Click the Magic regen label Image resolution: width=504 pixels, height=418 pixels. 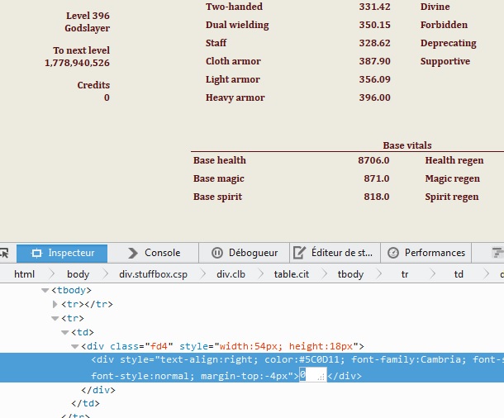coord(452,179)
